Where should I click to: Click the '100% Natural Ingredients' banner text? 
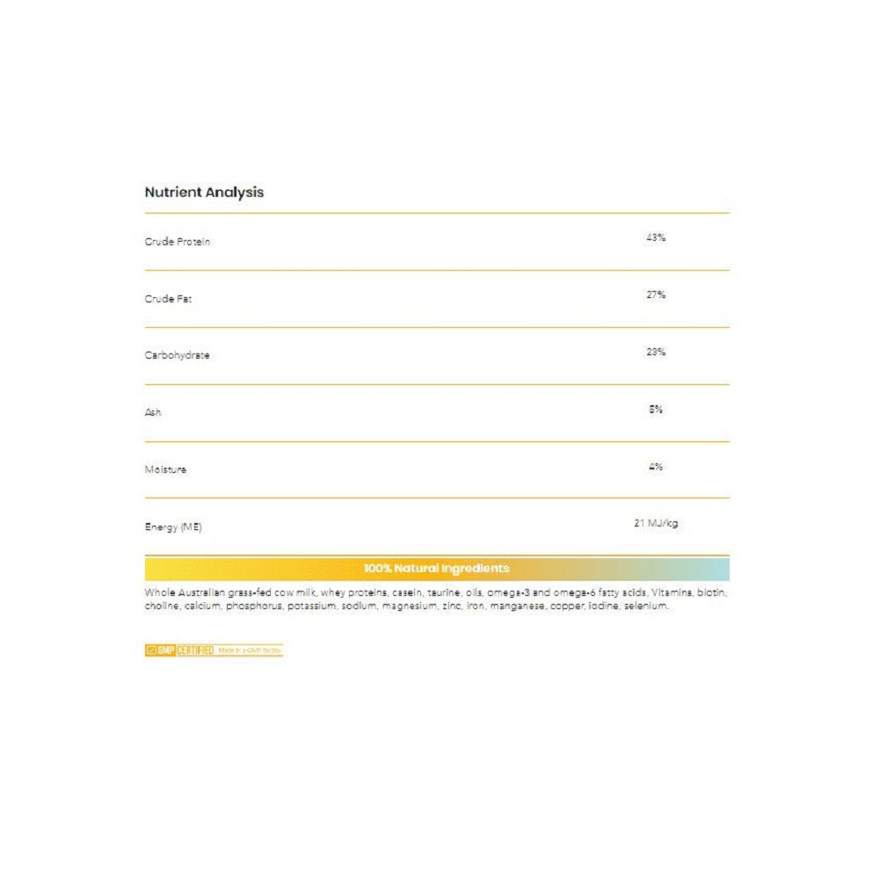click(436, 569)
